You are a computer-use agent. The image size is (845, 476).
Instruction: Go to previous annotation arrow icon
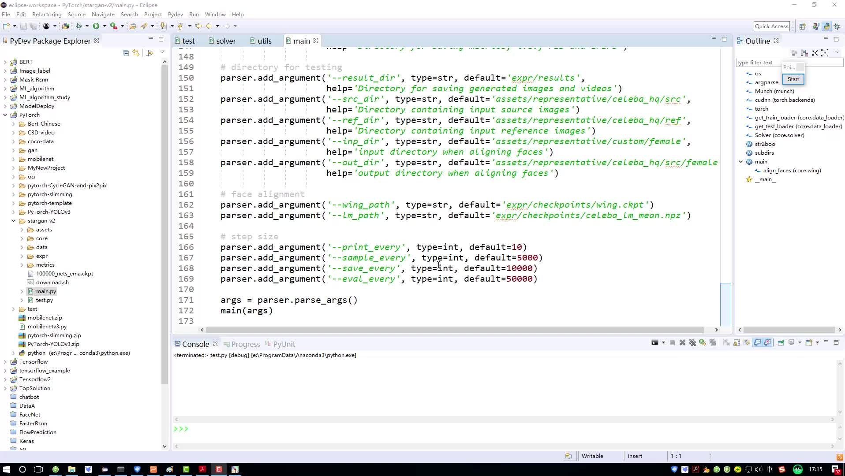pyautogui.click(x=181, y=26)
